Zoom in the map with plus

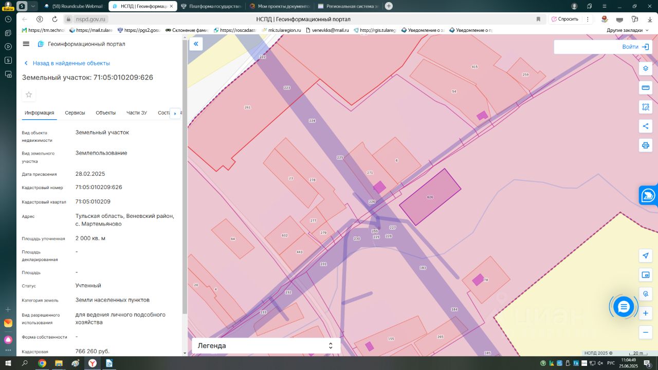click(646, 313)
